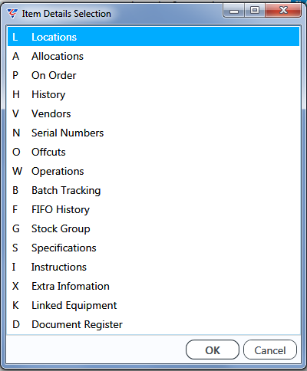The image size is (307, 371).
Task: Select Document Register option
Action: (153, 324)
